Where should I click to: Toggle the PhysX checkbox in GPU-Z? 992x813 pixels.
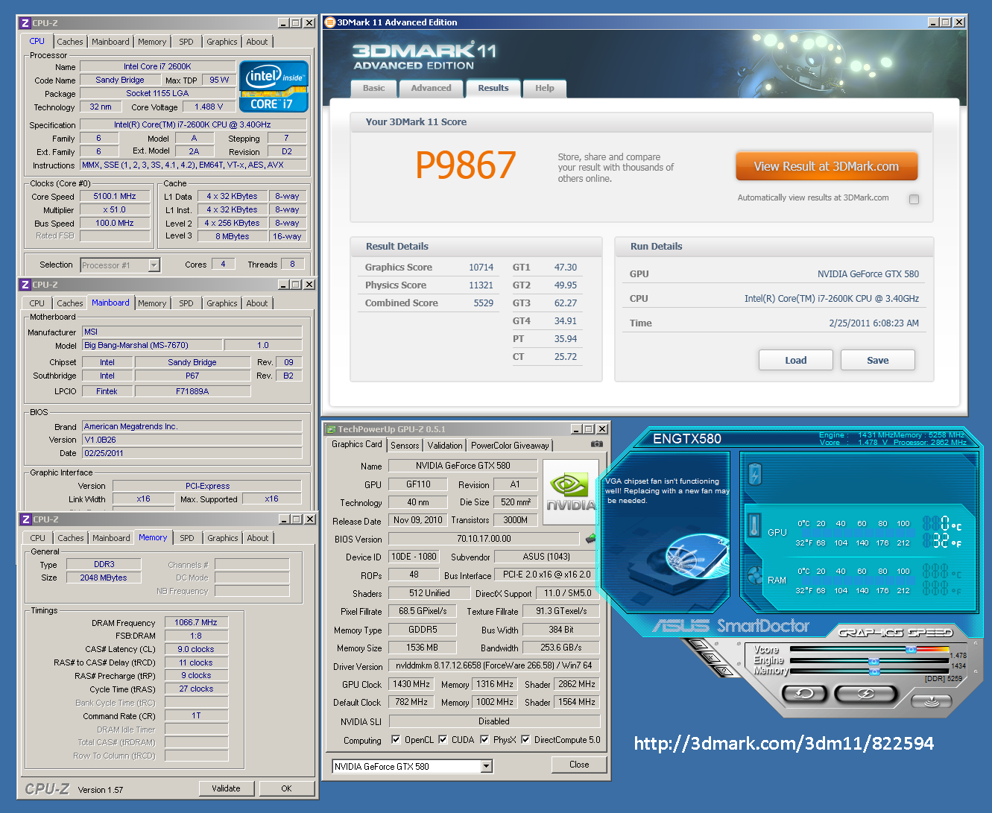pyautogui.click(x=485, y=740)
